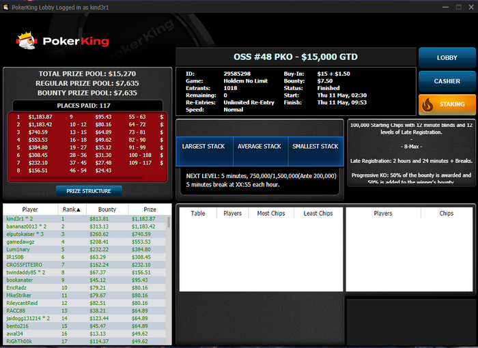Screen dimensions: 478x348
Task: Sort player list by Bounty column
Action: coord(107,209)
